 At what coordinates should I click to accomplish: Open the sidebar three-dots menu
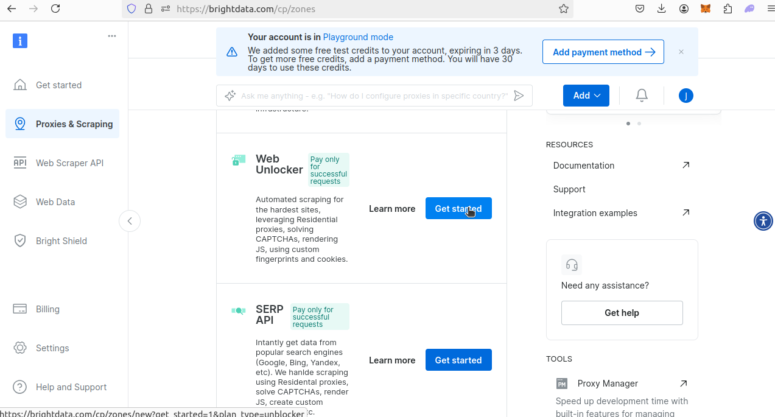(x=112, y=36)
